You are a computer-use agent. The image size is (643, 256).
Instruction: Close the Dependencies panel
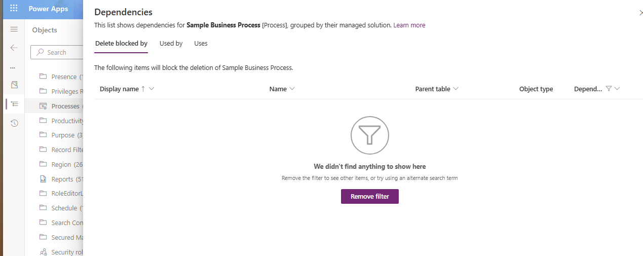click(x=640, y=13)
